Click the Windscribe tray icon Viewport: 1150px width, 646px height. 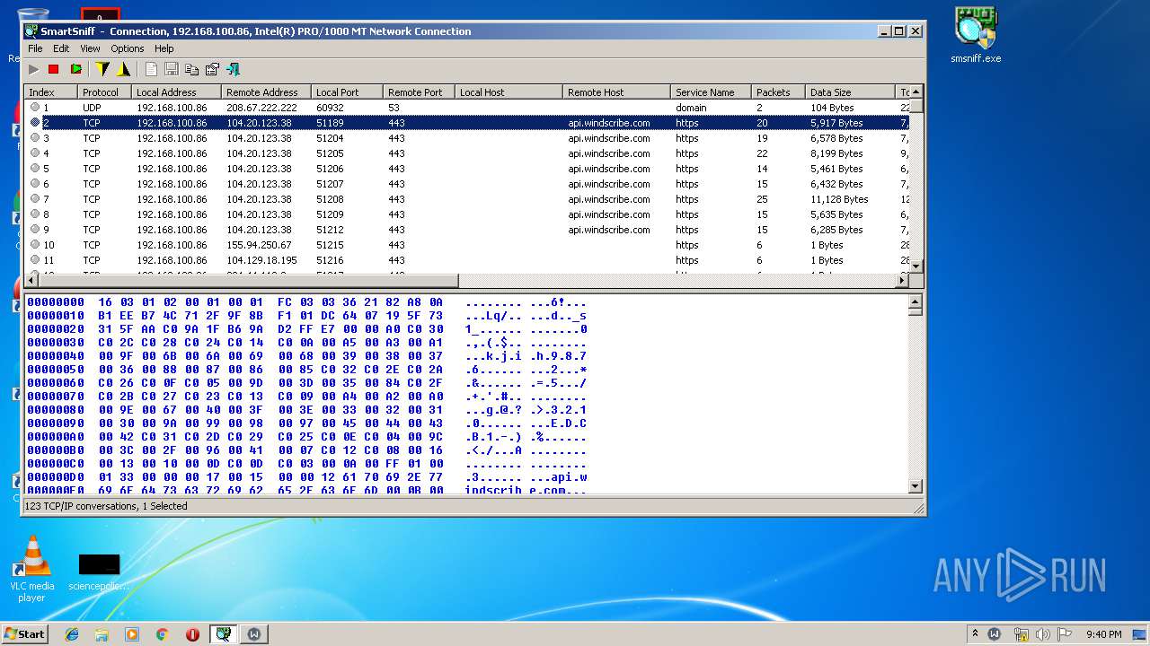pos(995,634)
